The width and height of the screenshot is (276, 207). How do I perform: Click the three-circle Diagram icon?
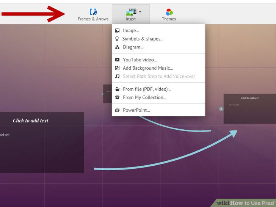coord(117,47)
